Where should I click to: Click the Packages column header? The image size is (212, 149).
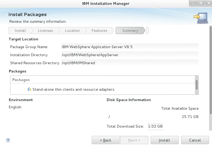coord(103,80)
